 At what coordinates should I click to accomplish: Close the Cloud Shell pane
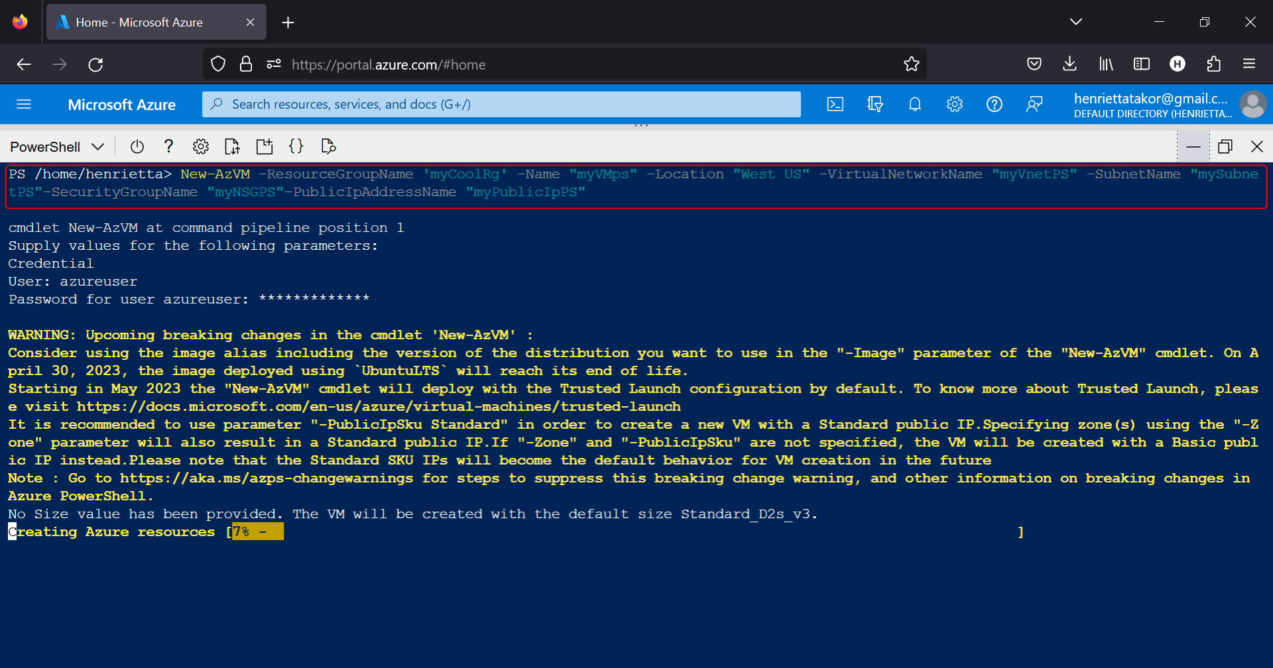click(1257, 146)
